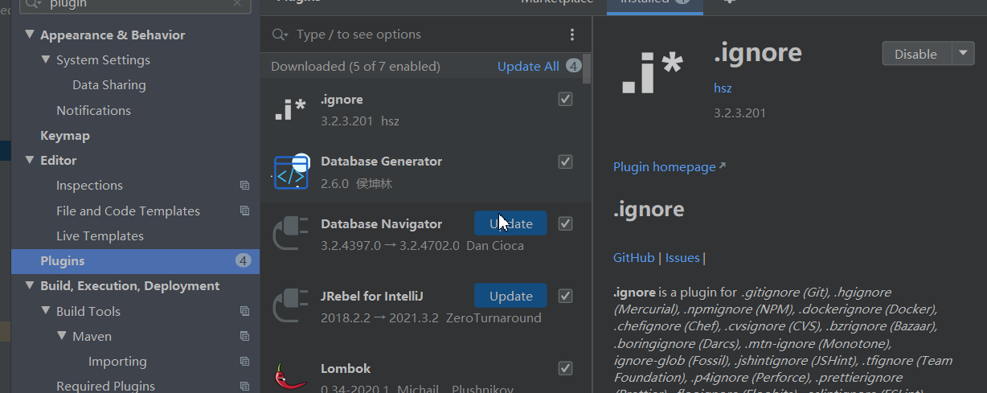987x393 pixels.
Task: Collapse the Appearance & Behavior node
Action: tap(31, 35)
